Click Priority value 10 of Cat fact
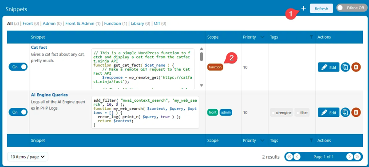 245,68
